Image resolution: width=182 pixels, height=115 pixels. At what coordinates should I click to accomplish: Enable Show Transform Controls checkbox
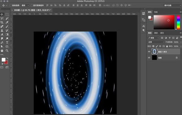[32, 5]
